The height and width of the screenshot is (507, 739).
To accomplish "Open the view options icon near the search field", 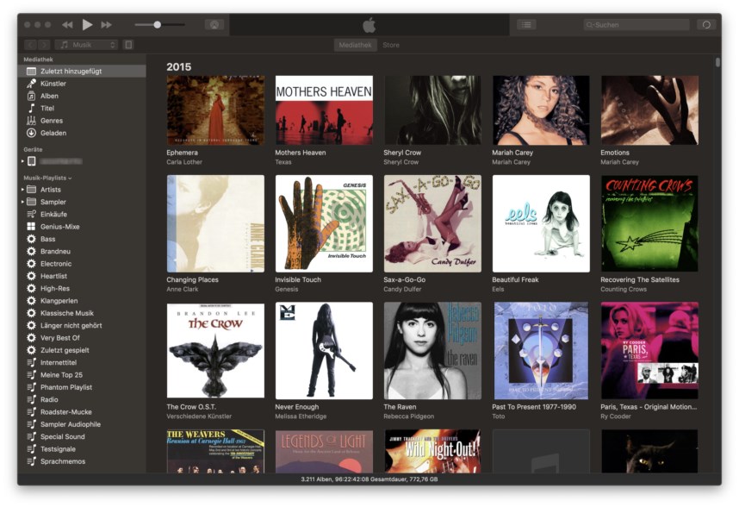I will coord(525,24).
